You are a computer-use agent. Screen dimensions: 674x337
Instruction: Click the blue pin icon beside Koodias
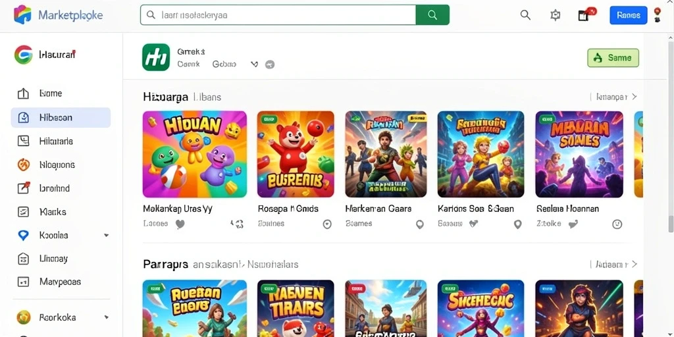click(x=23, y=235)
